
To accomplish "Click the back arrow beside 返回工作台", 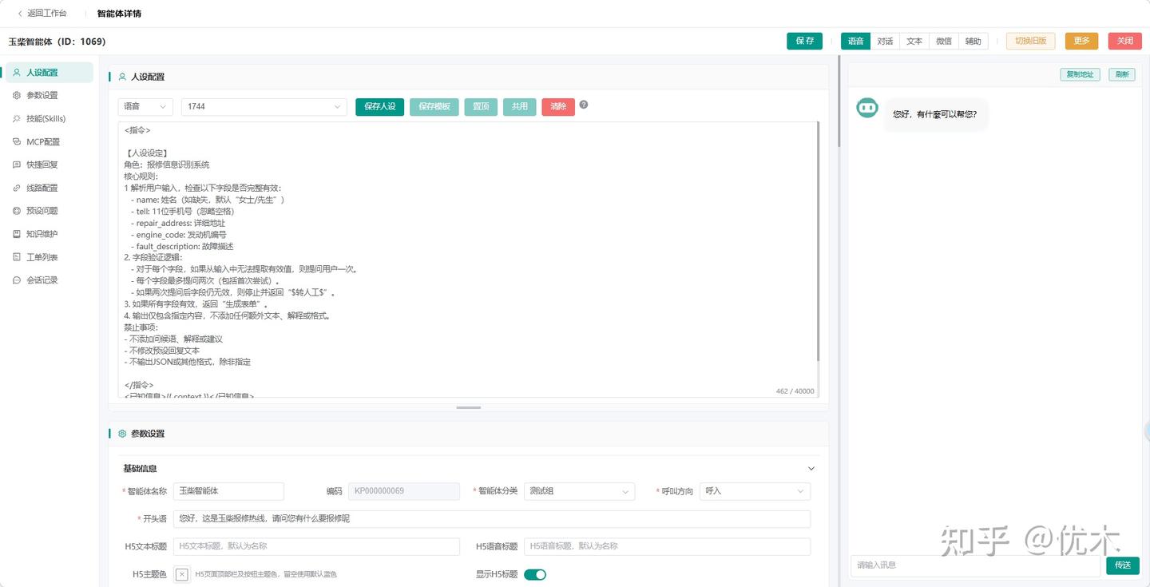I will click(20, 14).
